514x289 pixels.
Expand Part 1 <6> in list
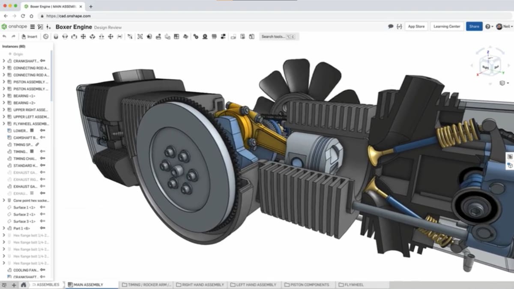point(4,228)
